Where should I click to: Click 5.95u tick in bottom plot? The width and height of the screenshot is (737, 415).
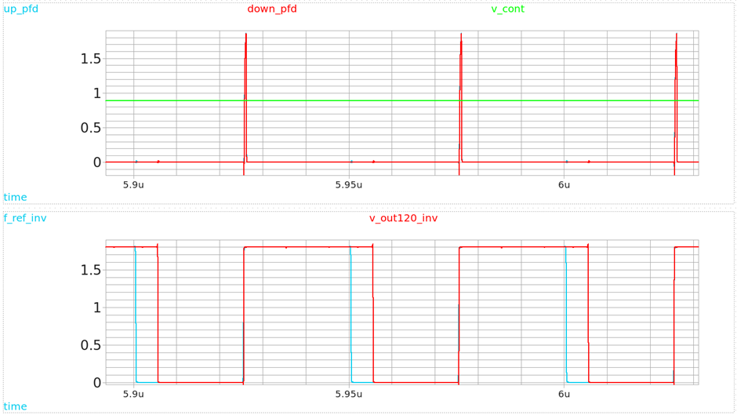[x=349, y=394]
